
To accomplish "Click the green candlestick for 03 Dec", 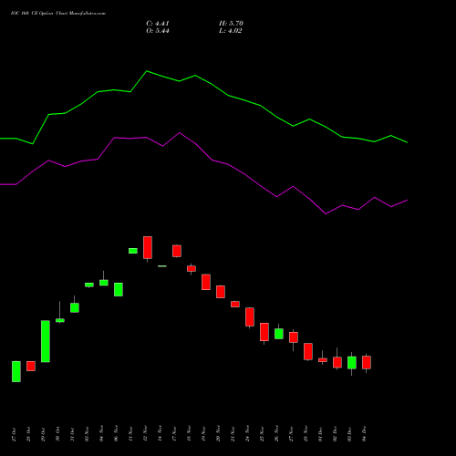I will tap(352, 363).
